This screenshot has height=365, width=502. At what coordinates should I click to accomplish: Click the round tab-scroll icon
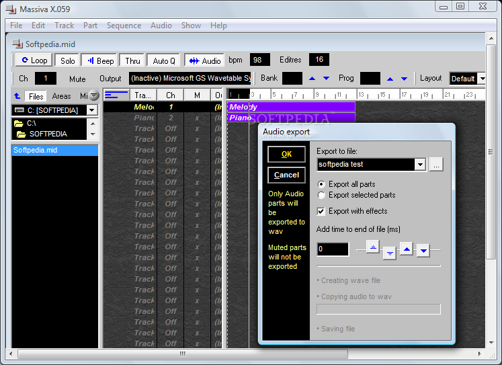(94, 95)
